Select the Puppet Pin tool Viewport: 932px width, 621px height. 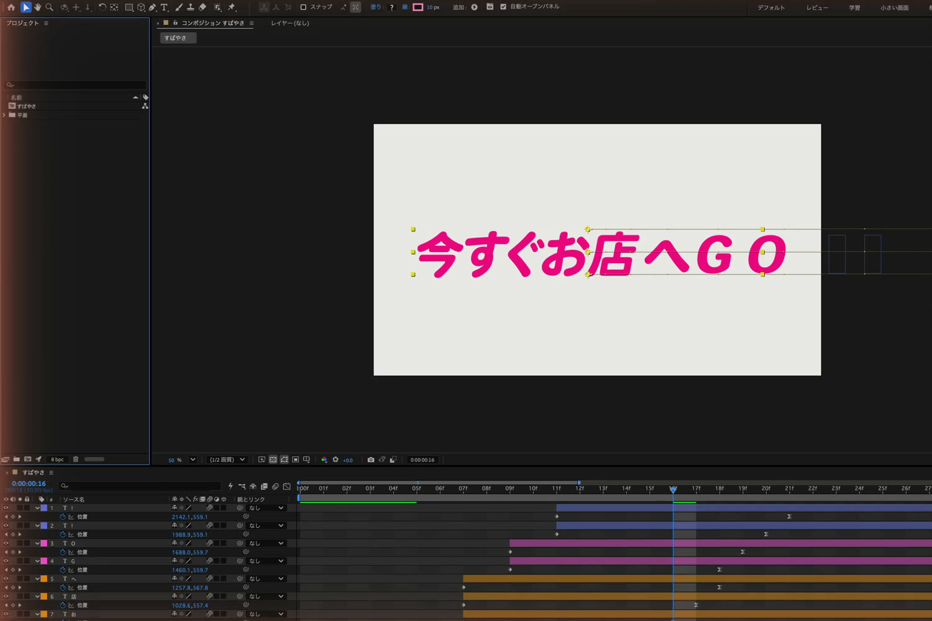[x=232, y=7]
